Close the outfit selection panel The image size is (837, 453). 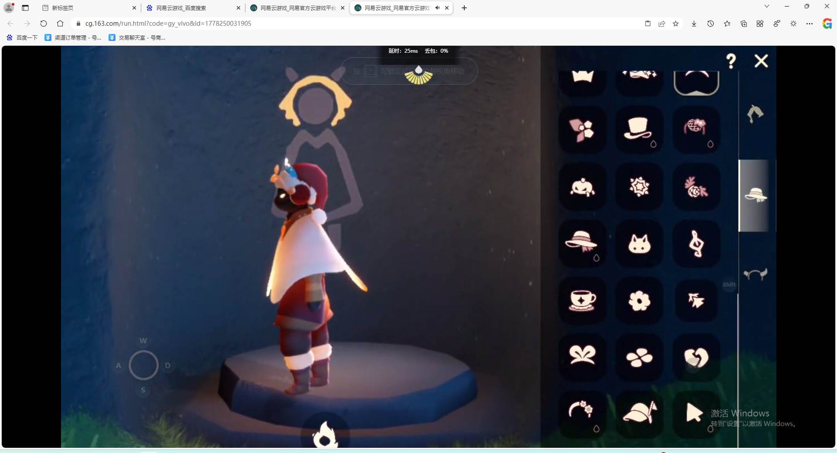pos(761,61)
